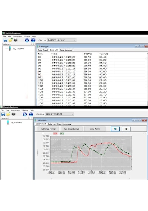This screenshot has width=148, height=211.
Task: Switch to Data Graph tab in the upper Datalogger7 window
Action: [43, 50]
